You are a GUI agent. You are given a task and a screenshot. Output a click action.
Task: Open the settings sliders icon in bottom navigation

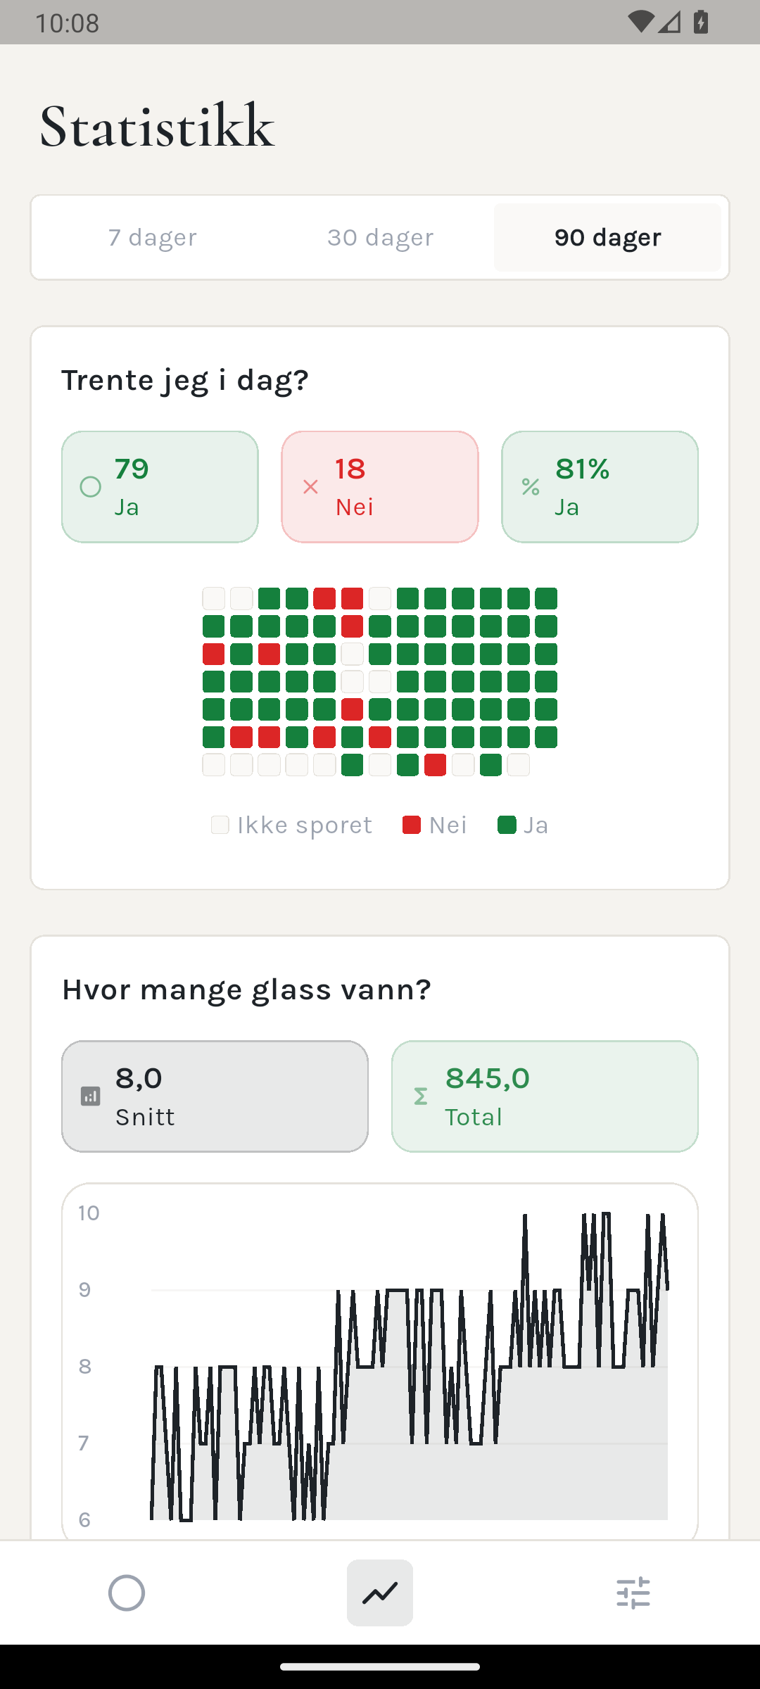click(633, 1593)
